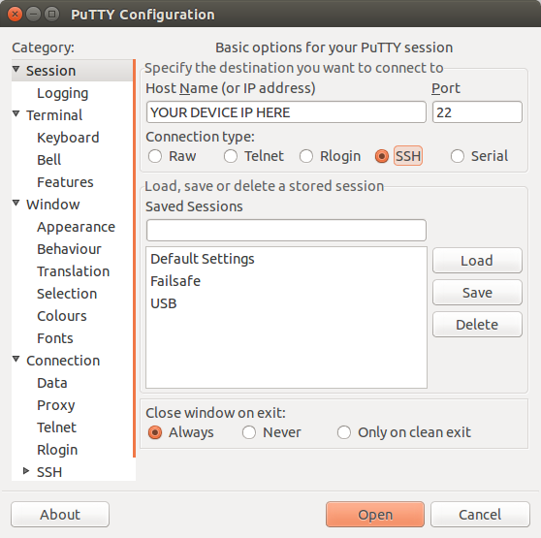The width and height of the screenshot is (541, 538).
Task: Open the Logging category
Action: click(x=63, y=93)
